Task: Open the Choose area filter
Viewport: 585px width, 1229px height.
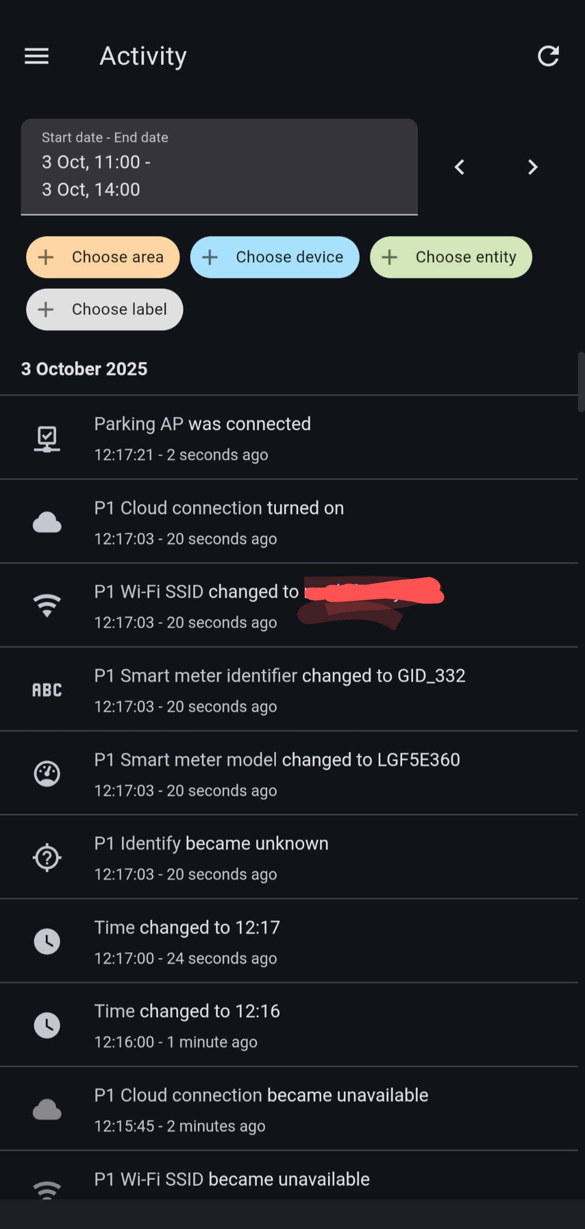Action: 103,257
